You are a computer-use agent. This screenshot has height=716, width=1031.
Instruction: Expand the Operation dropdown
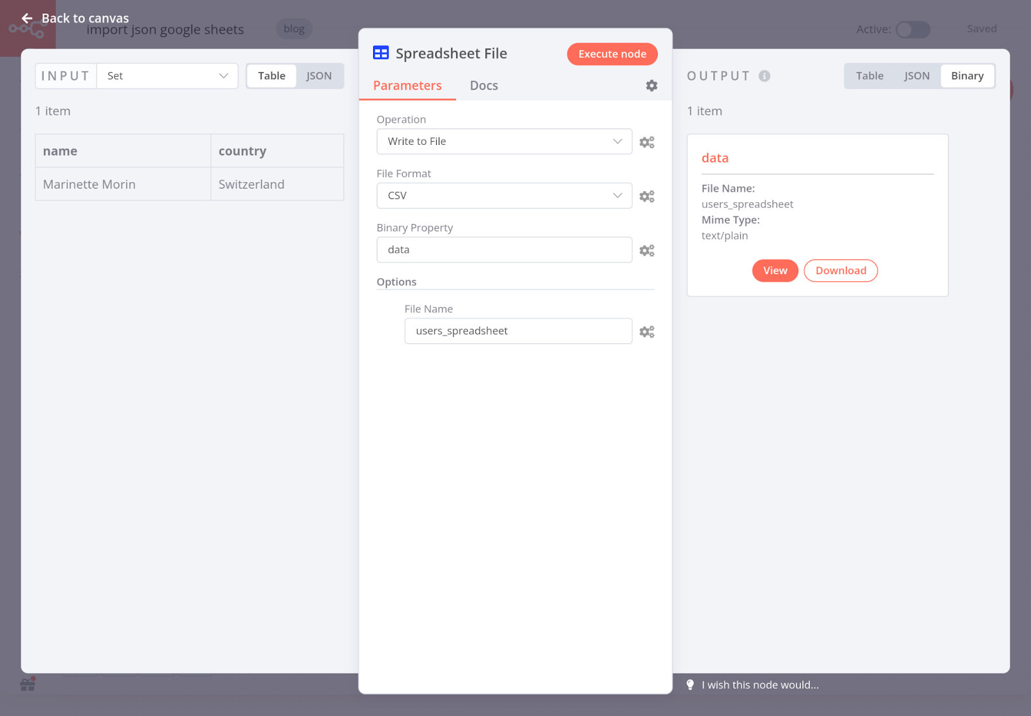coord(504,142)
